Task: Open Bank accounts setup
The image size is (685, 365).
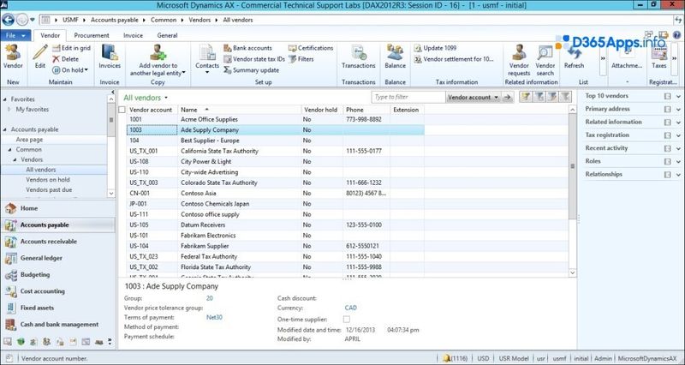Action: pos(247,48)
